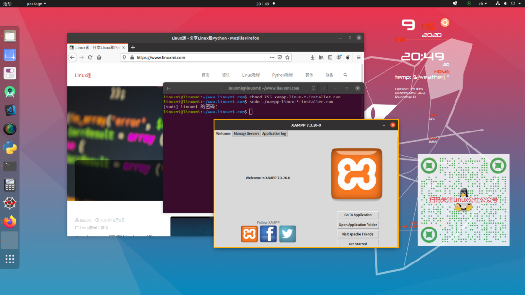Open XAMPP Facebook page icon
The height and width of the screenshot is (295, 525).
coord(268,233)
